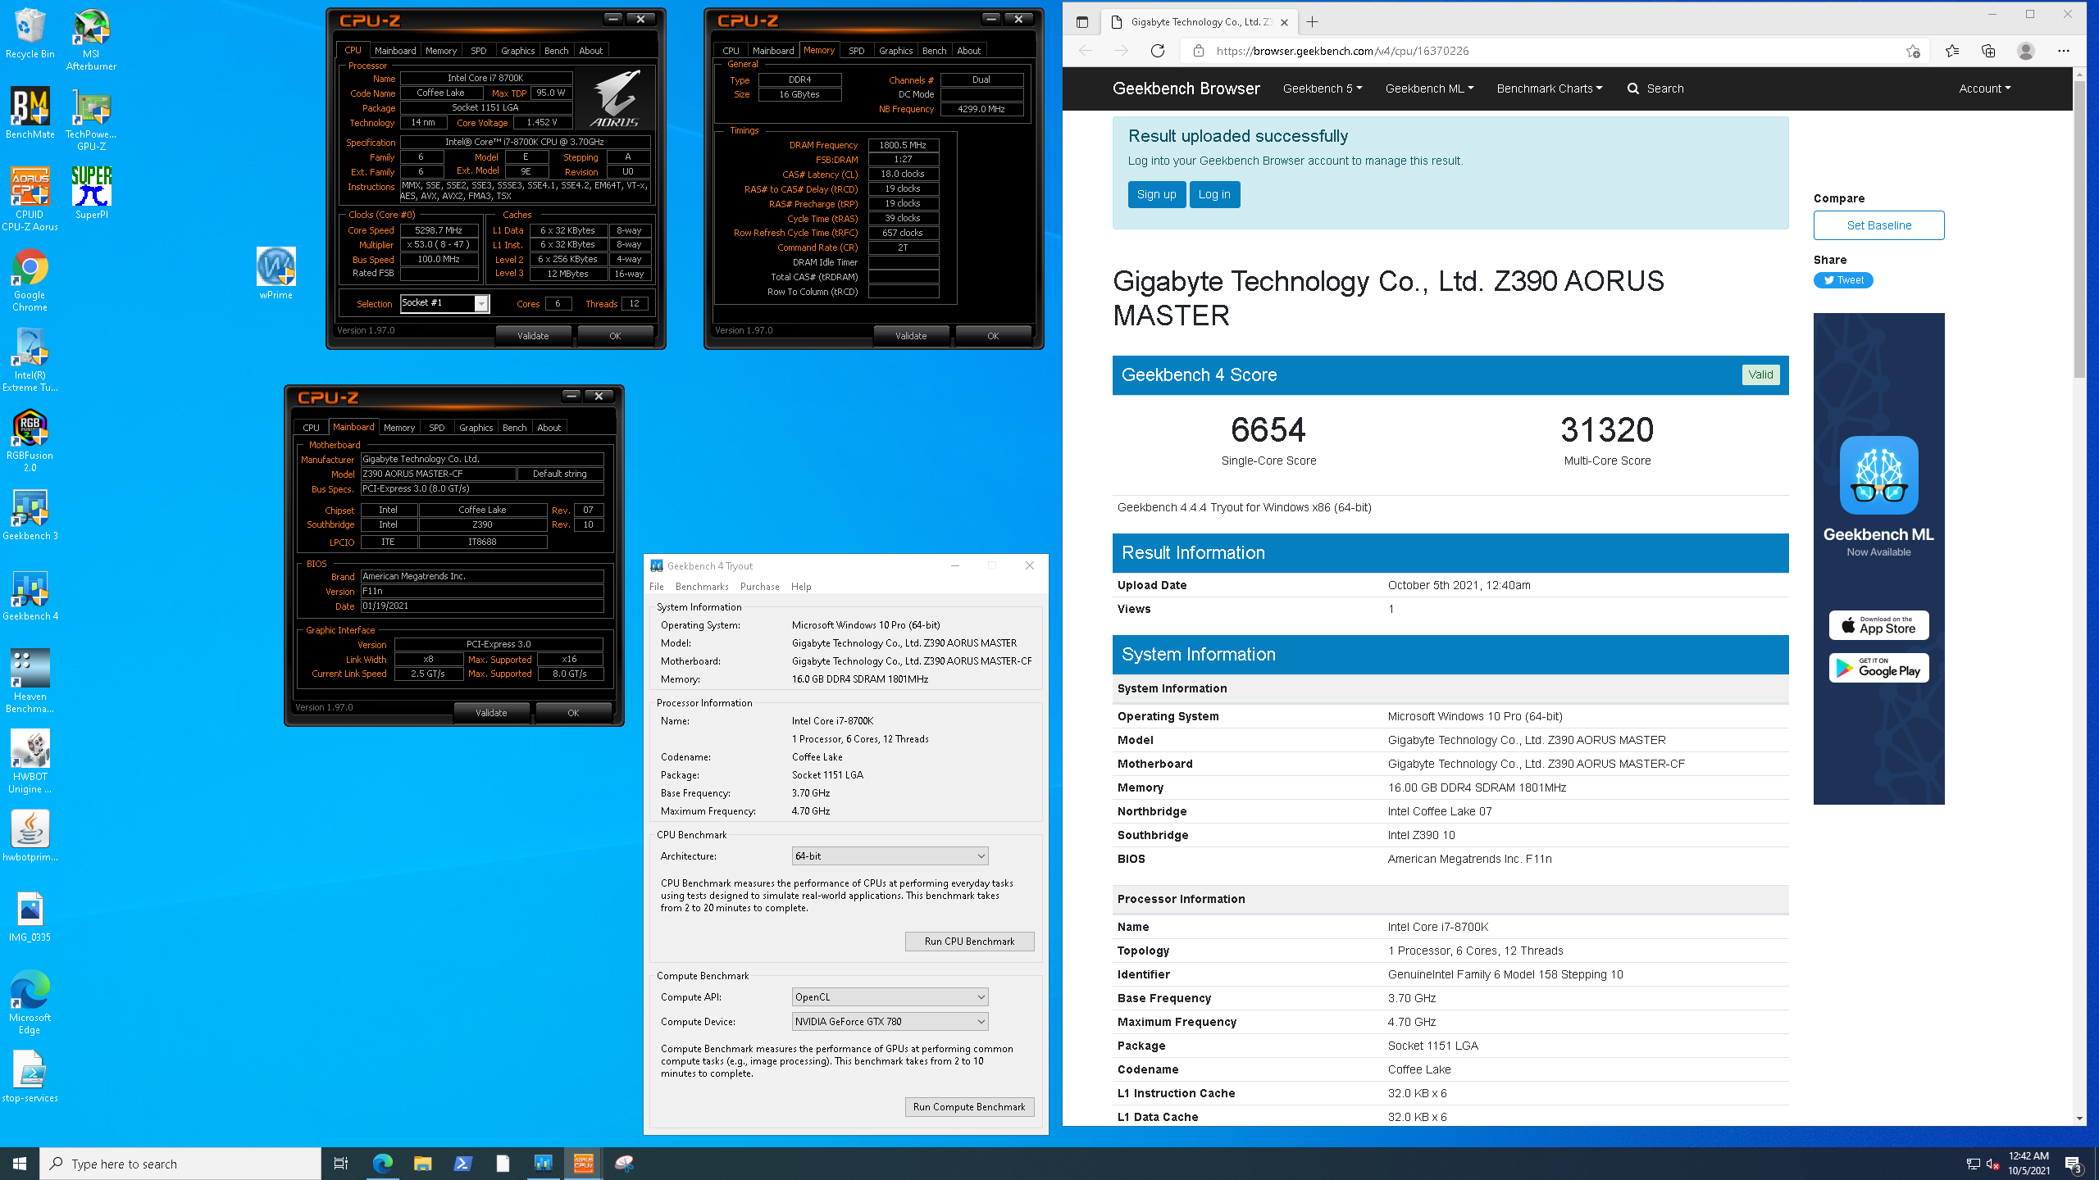Launch RGBFusion 2.0 from the desktop

tap(30, 441)
